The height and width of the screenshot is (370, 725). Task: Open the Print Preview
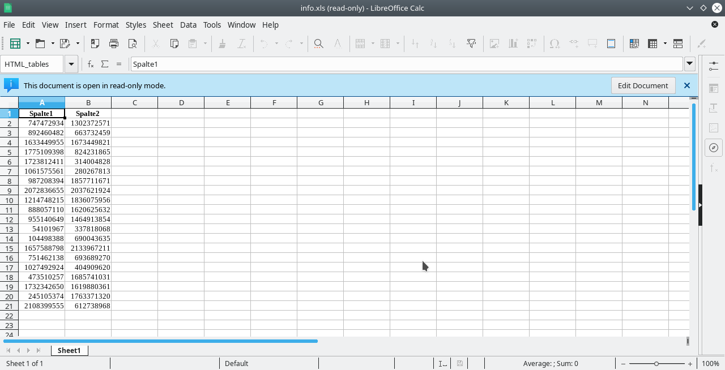click(133, 44)
